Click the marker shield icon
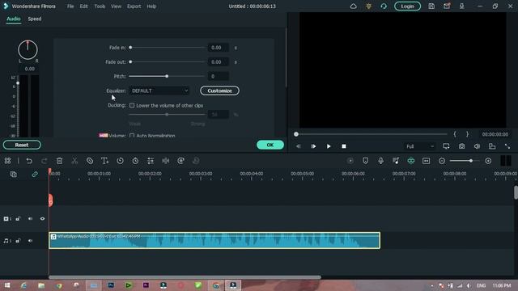Image resolution: width=518 pixels, height=291 pixels. [365, 161]
